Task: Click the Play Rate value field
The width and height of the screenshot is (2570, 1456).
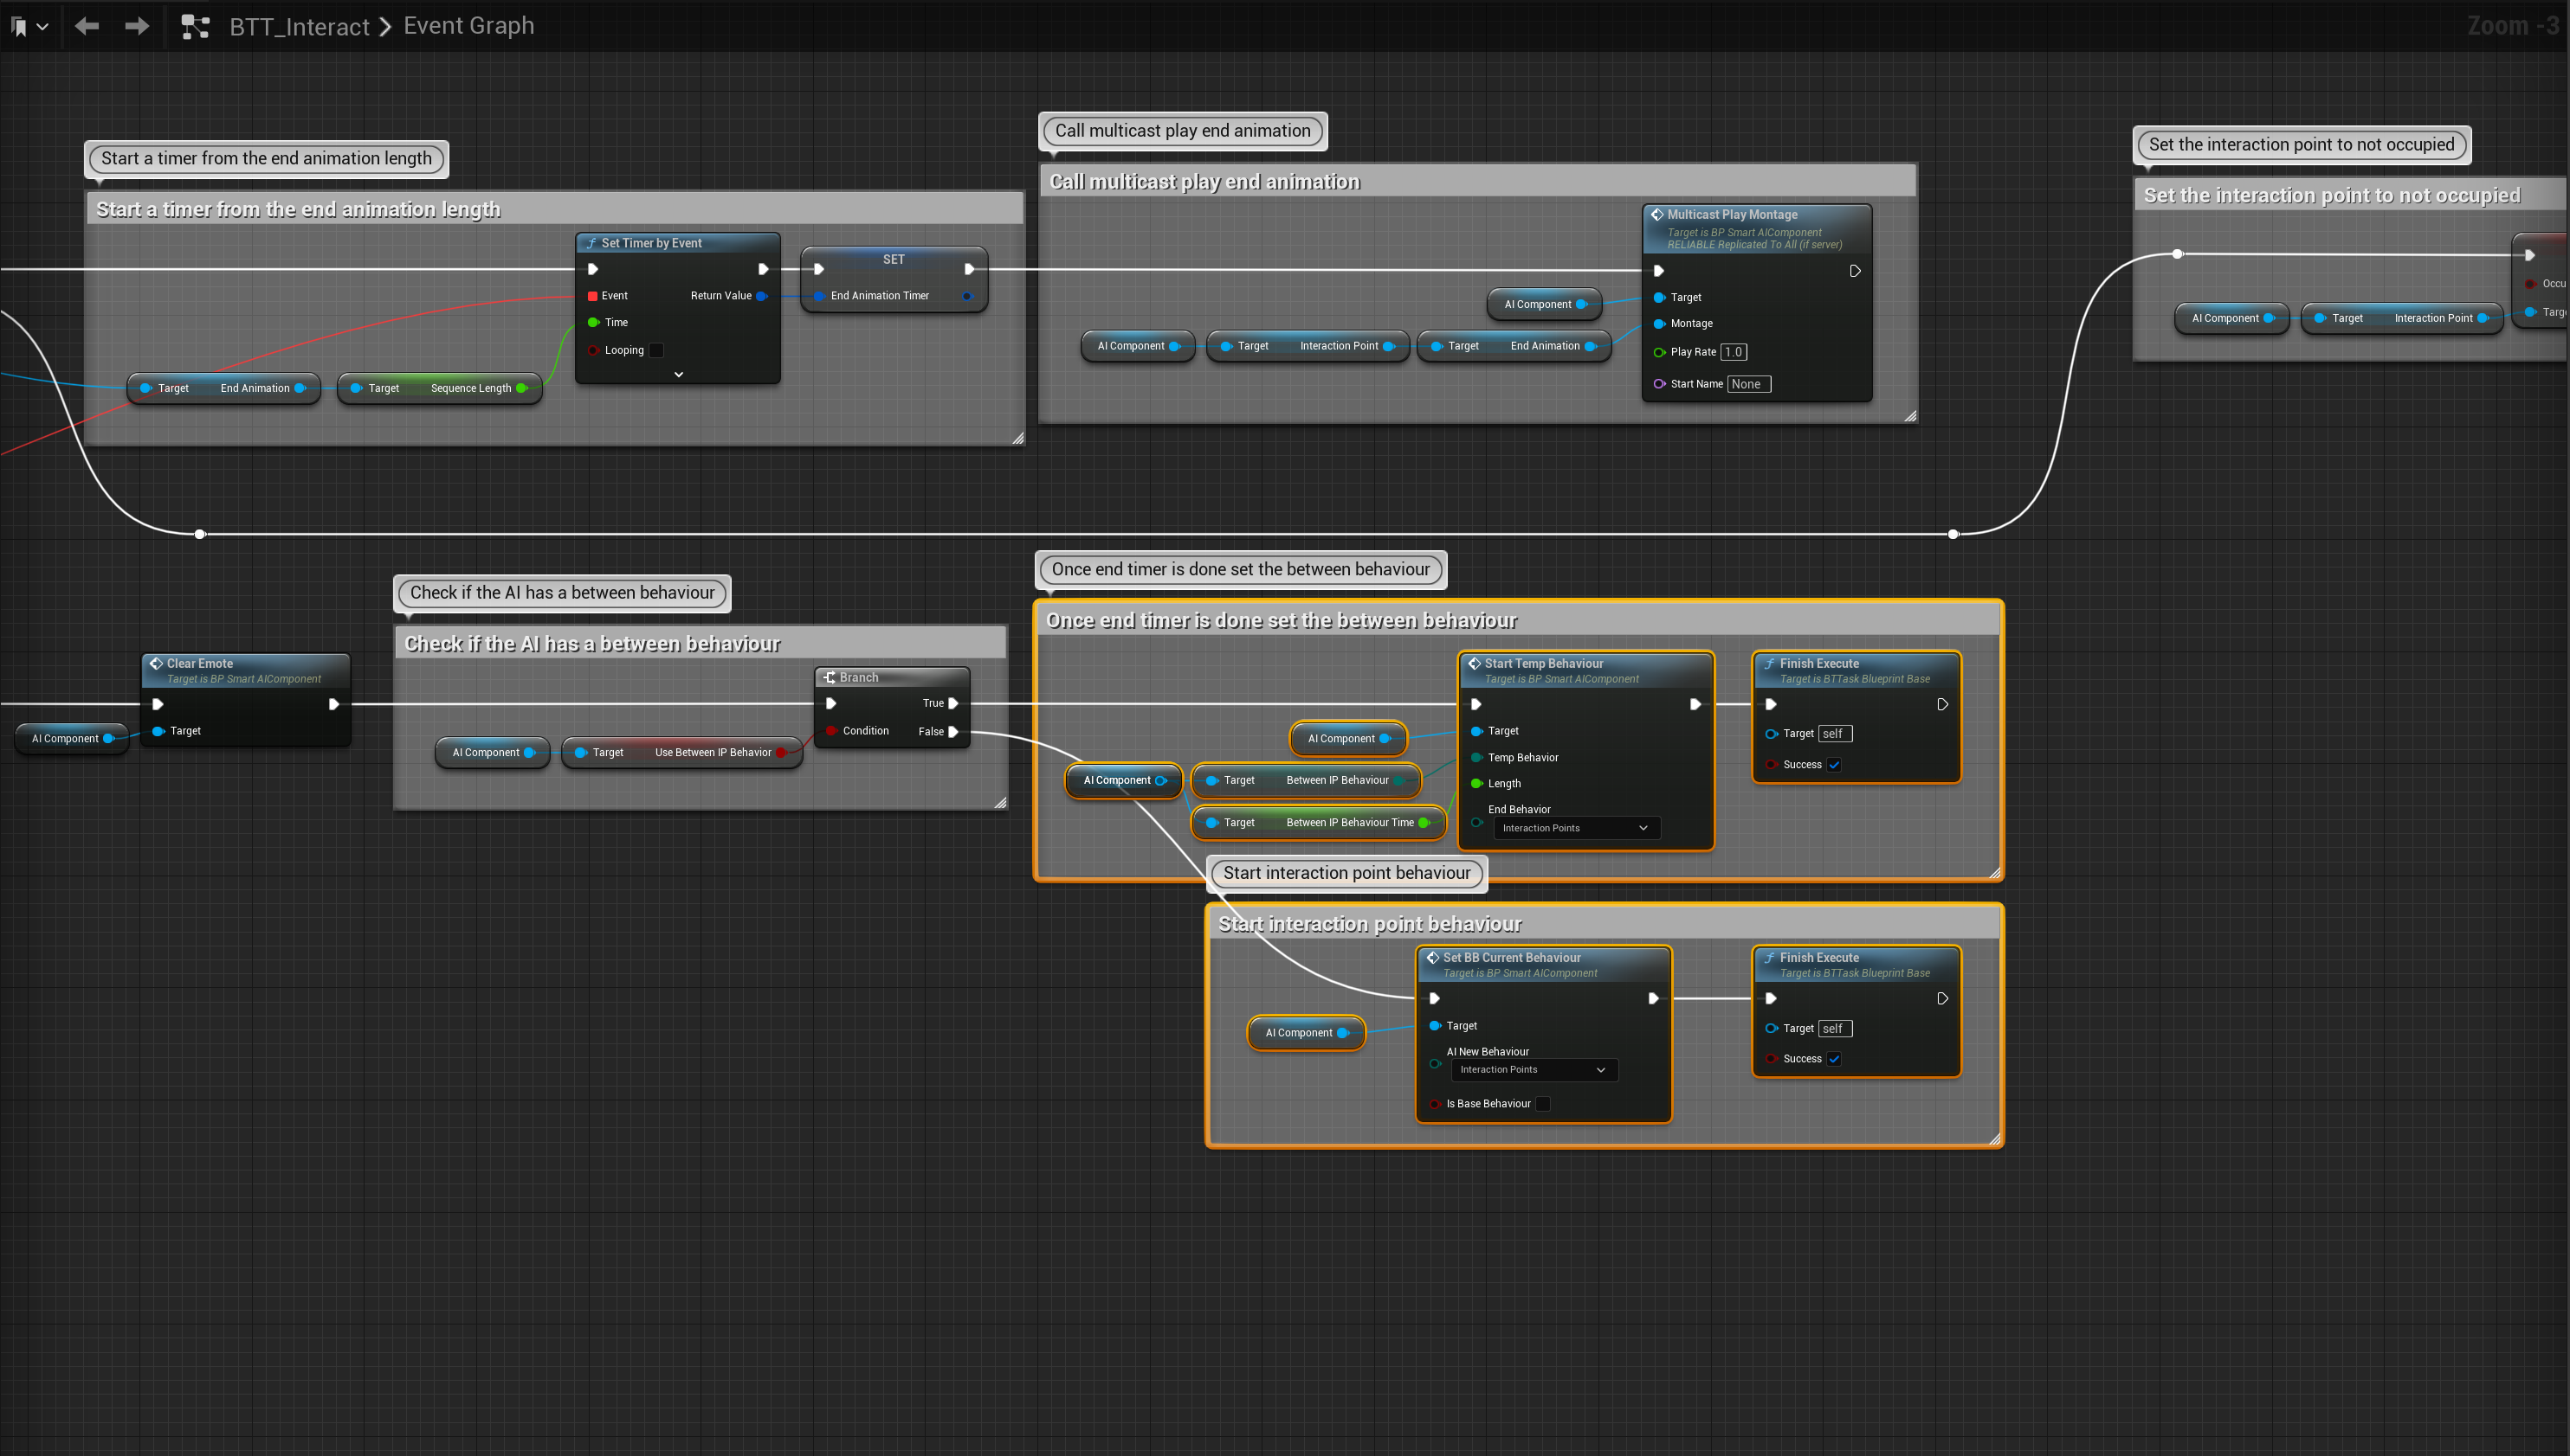Action: point(1734,352)
